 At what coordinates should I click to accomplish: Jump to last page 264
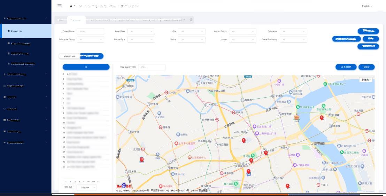click(x=93, y=181)
